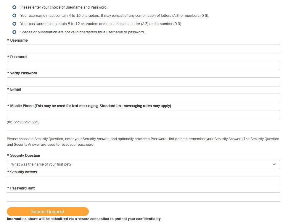Click bullet icon beside password length rule

pyautogui.click(x=14, y=24)
